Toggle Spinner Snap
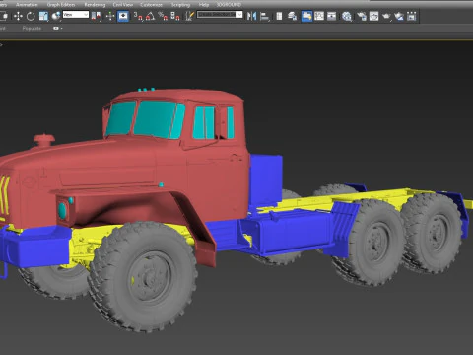 click(175, 16)
